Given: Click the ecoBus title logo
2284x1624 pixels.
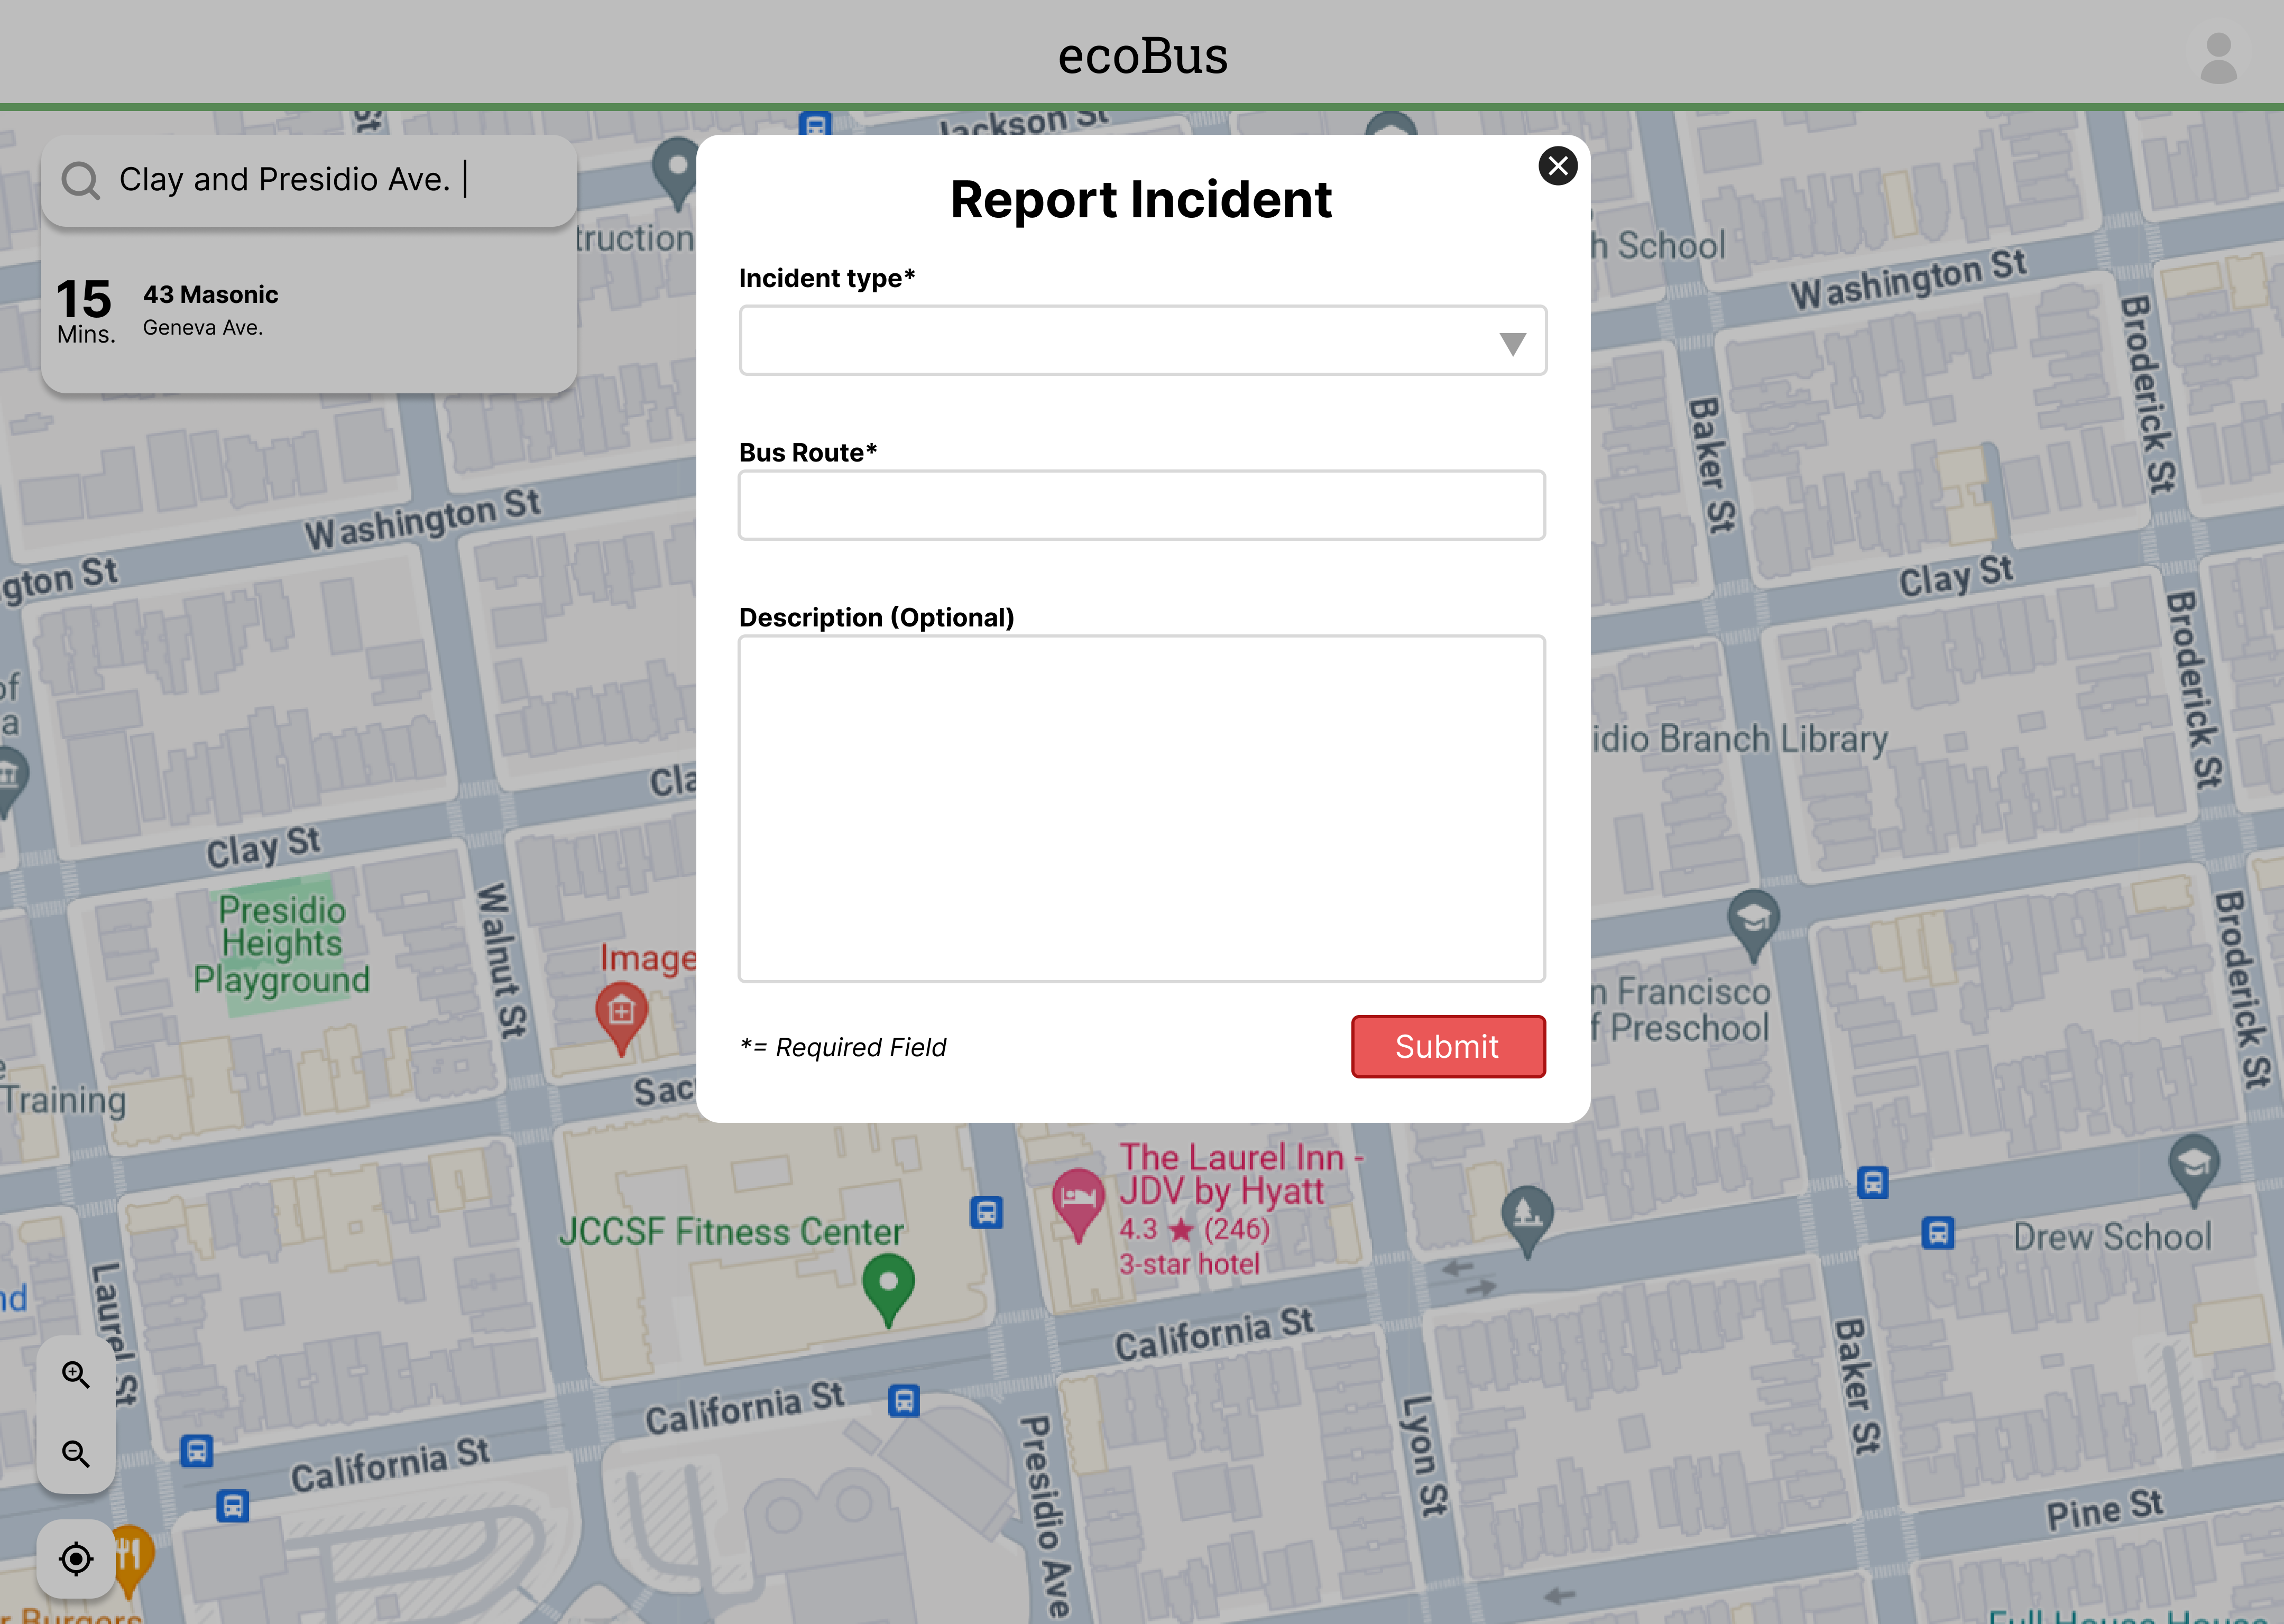Looking at the screenshot, I should (1142, 56).
